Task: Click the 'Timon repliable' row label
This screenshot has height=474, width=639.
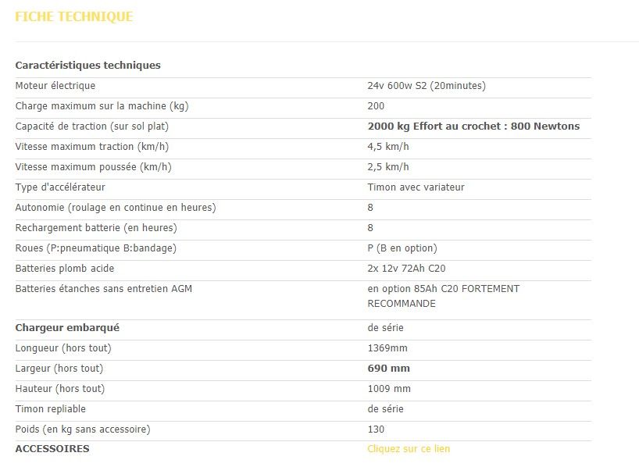Action: click(x=51, y=409)
